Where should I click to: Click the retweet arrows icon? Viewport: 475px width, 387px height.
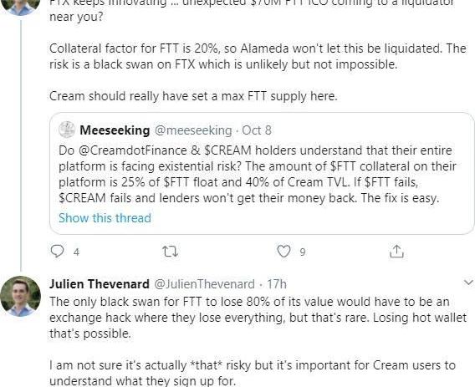(x=170, y=252)
